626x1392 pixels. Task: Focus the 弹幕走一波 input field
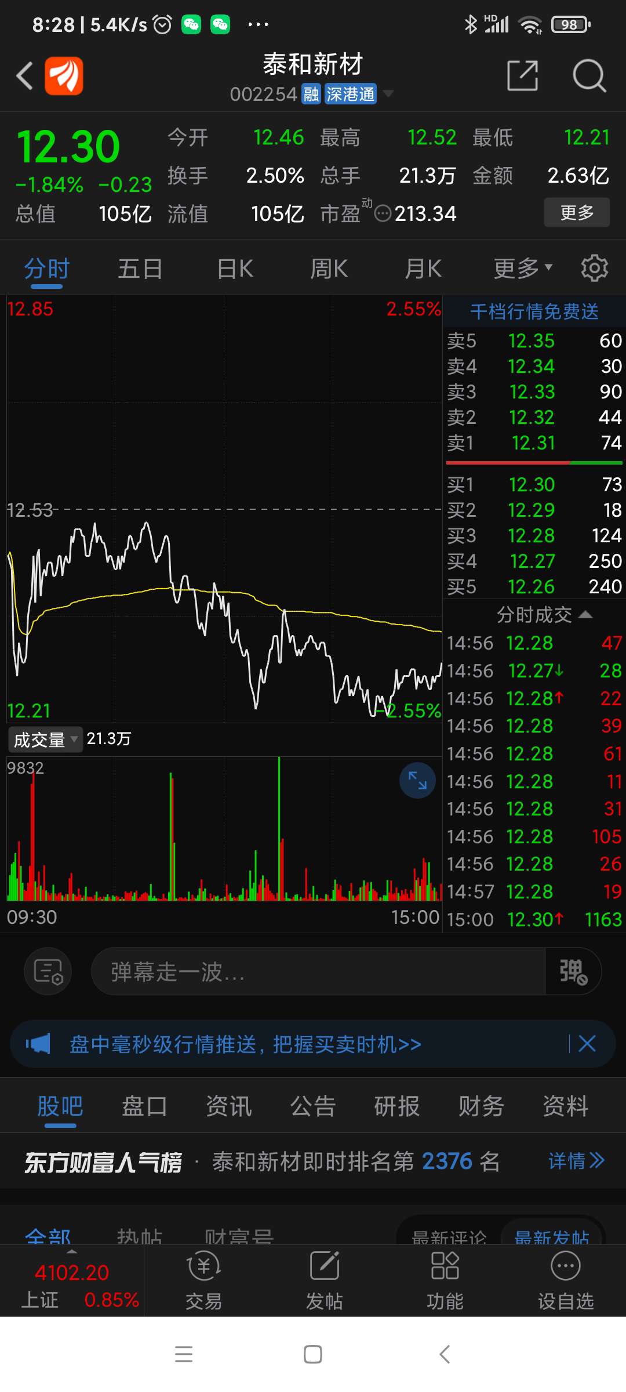coord(318,971)
